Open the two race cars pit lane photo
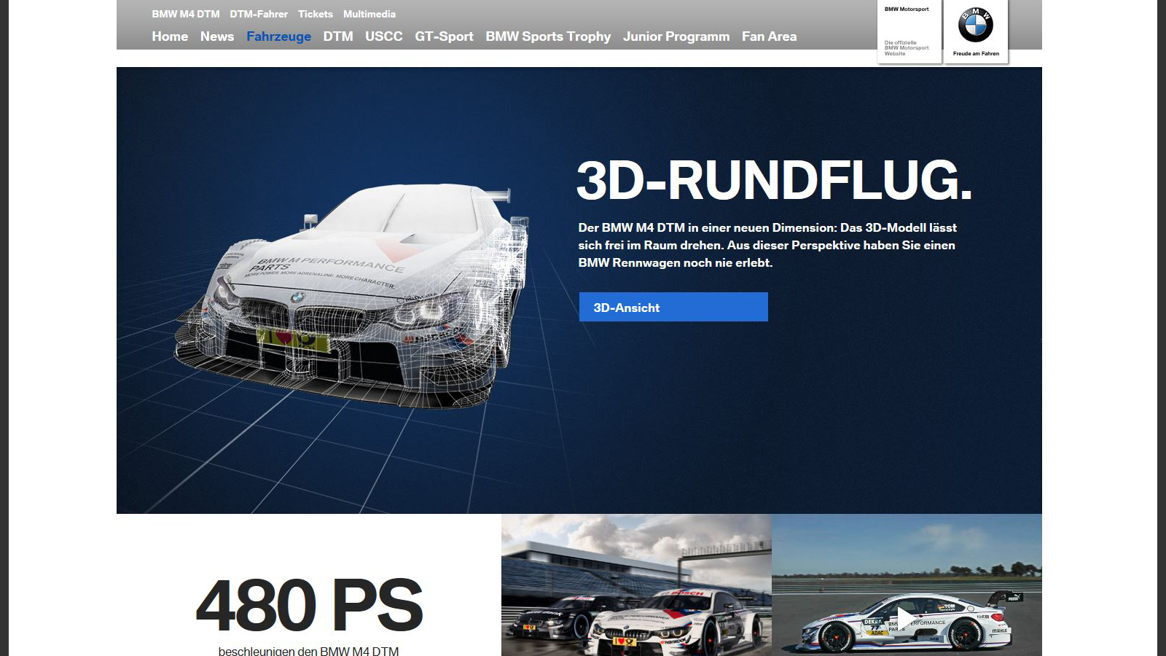The image size is (1166, 656). (636, 585)
